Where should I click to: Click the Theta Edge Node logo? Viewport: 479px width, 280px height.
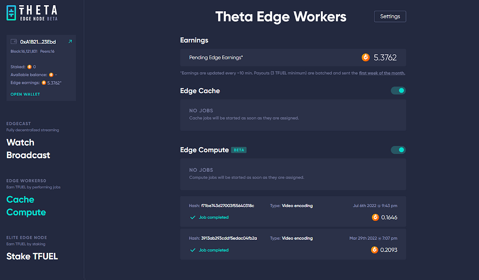(32, 13)
